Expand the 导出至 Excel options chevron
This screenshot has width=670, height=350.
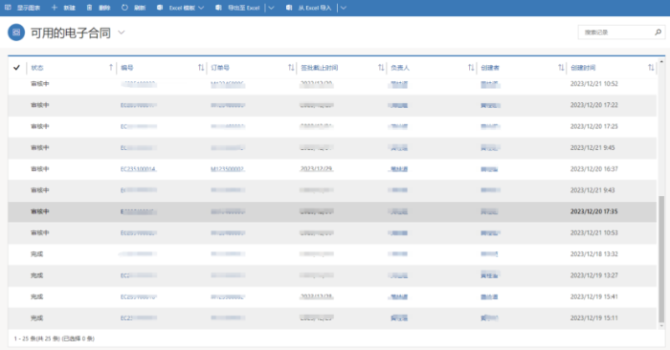(x=271, y=8)
